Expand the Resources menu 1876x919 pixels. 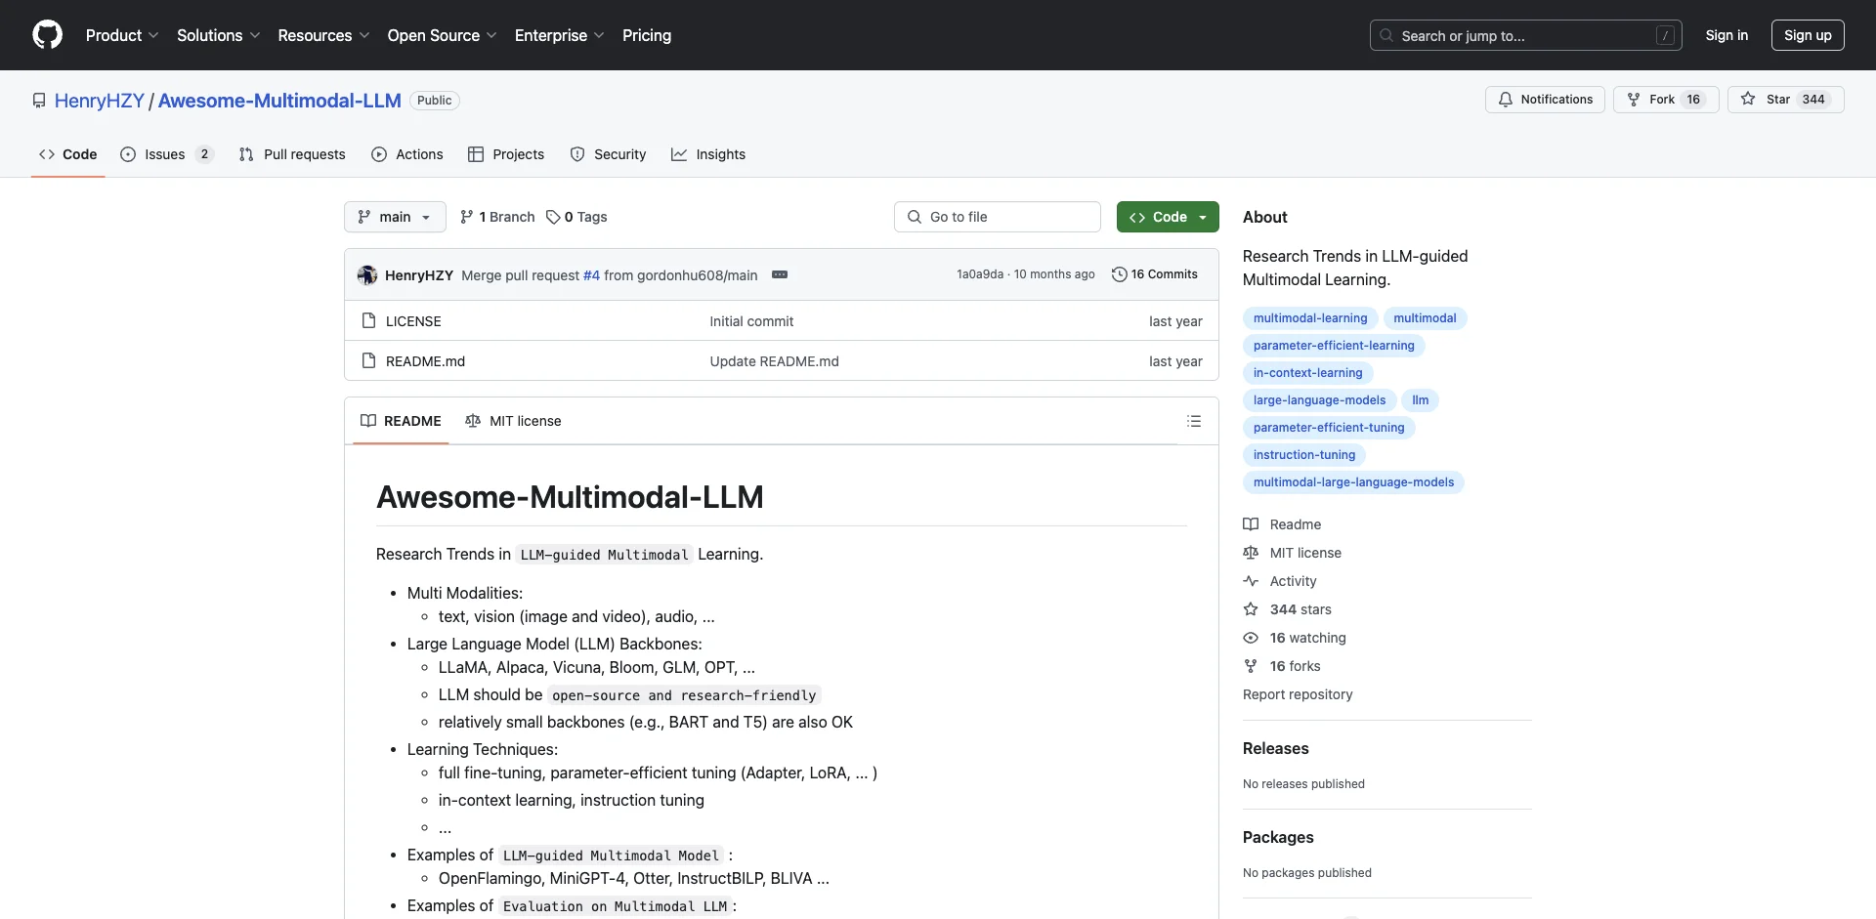[x=323, y=35]
